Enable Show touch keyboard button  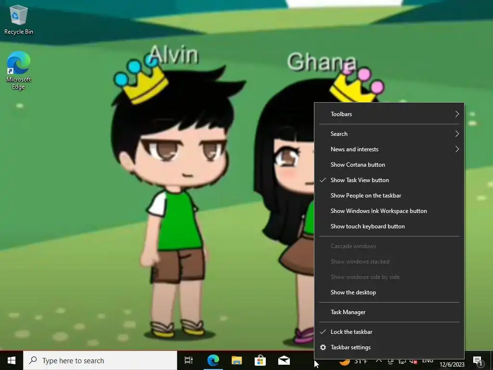tap(389, 226)
